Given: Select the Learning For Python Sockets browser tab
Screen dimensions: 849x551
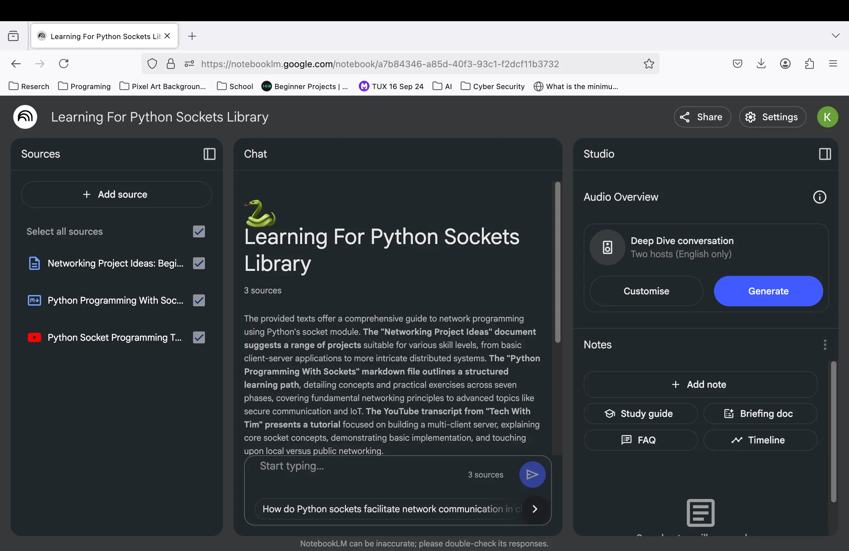Looking at the screenshot, I should click(104, 36).
